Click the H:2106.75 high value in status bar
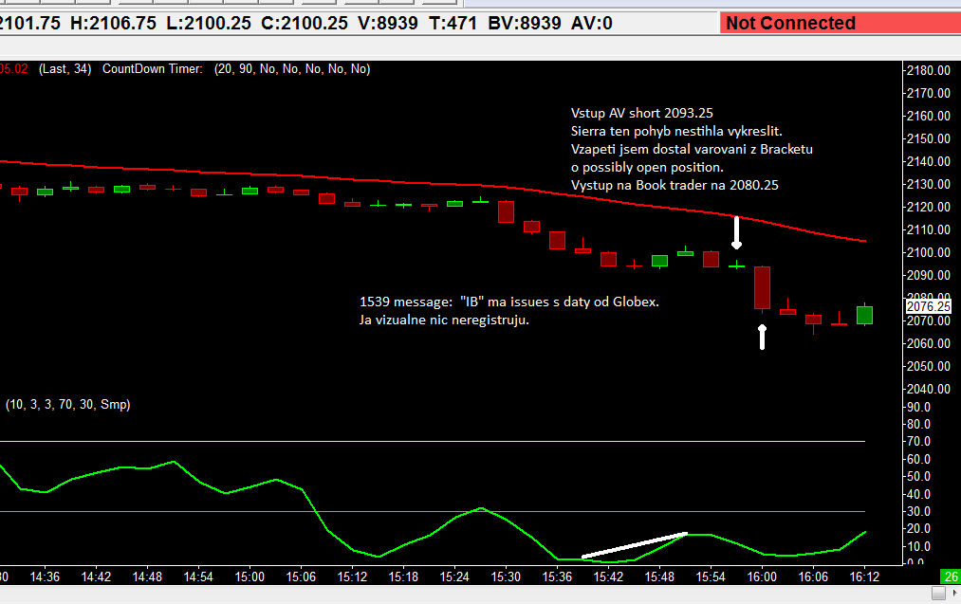This screenshot has width=961, height=604. (113, 24)
